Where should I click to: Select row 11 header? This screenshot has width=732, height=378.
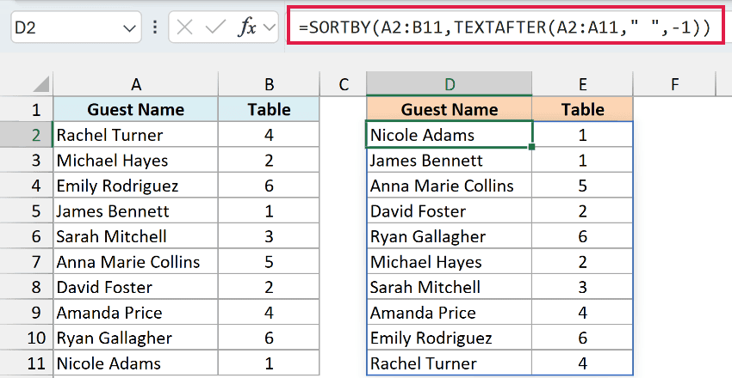pyautogui.click(x=27, y=363)
